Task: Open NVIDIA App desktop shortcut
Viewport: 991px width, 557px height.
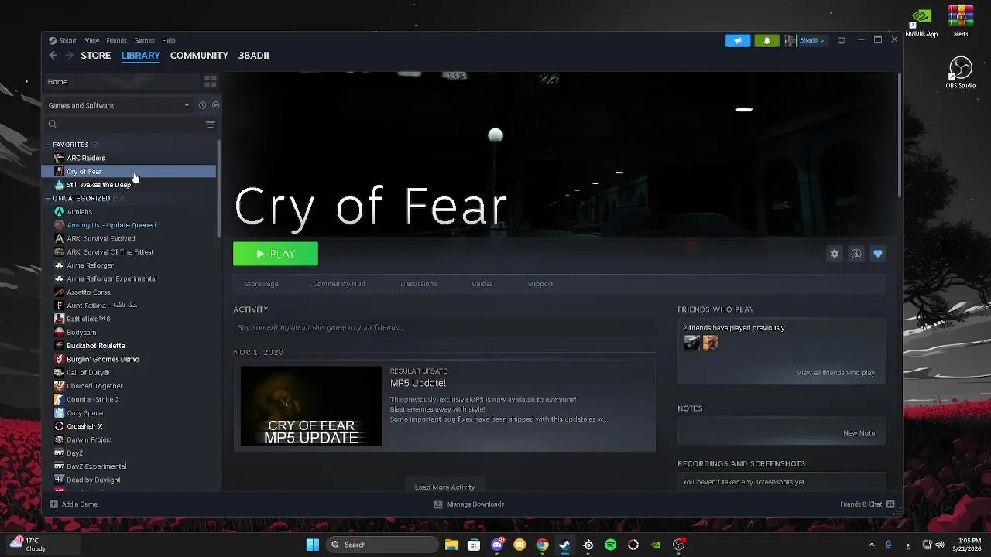Action: (921, 22)
